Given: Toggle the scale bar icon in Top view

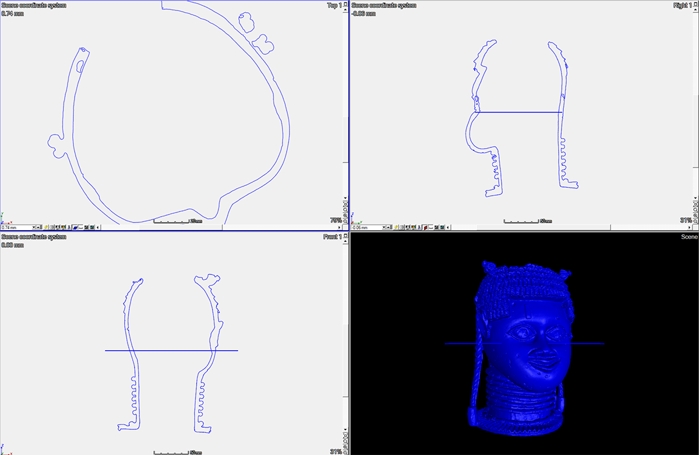Looking at the screenshot, I should tap(80, 227).
